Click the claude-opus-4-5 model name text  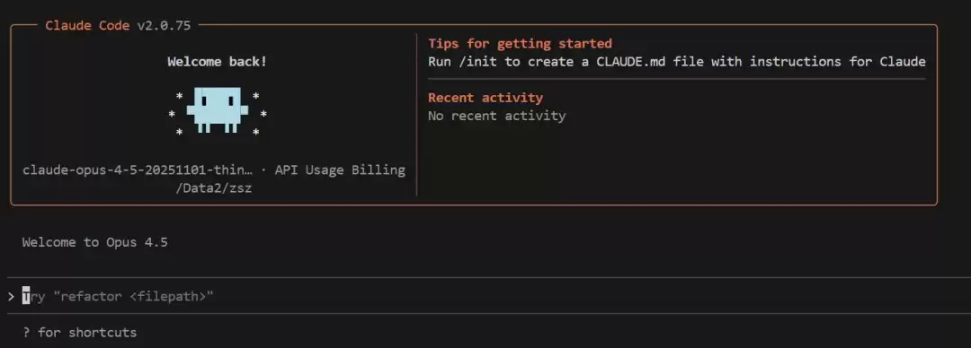pyautogui.click(x=138, y=170)
